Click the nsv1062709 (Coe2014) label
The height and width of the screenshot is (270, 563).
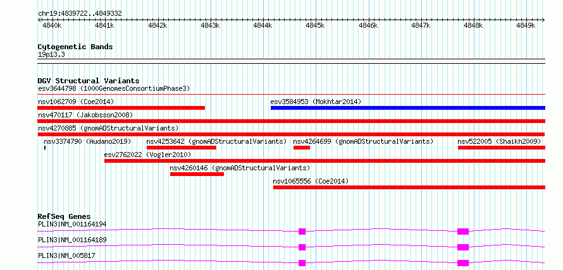[76, 102]
